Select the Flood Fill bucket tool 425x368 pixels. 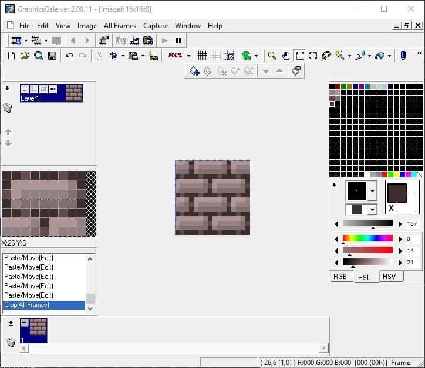coord(380,56)
